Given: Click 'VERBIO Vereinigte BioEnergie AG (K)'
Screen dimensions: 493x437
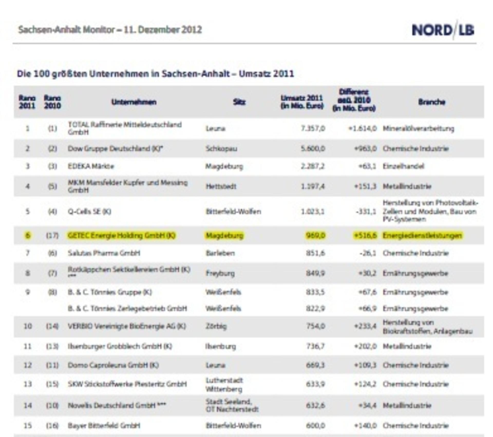Looking at the screenshot, I should [x=127, y=326].
